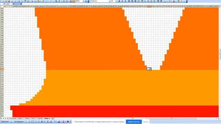
Task: Click the Format Painter brush icon
Action: click(x=43, y=1)
